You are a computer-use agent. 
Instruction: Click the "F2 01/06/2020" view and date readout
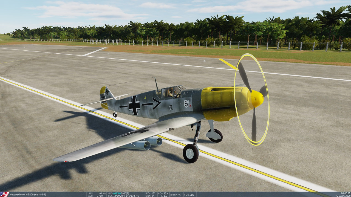pos(343,196)
